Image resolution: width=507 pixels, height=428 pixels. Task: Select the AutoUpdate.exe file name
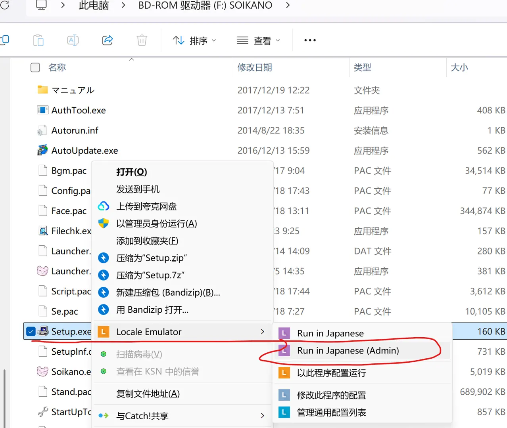coord(84,151)
